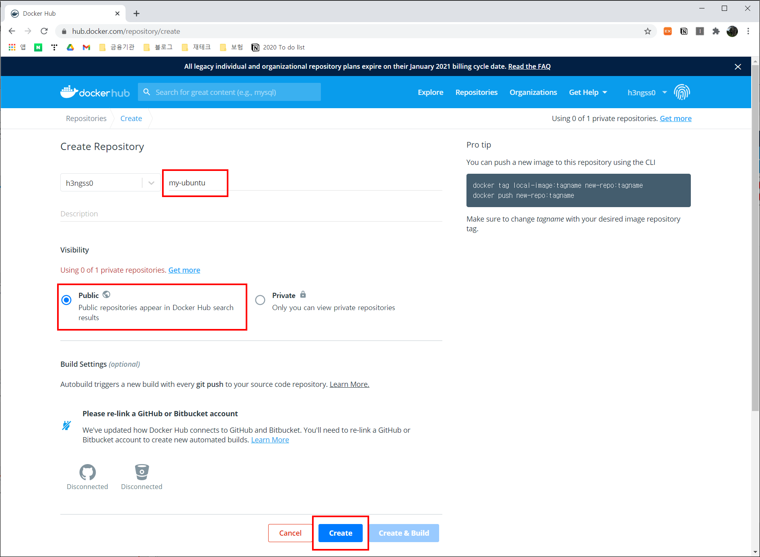Open the Read the FAQ link

click(529, 66)
